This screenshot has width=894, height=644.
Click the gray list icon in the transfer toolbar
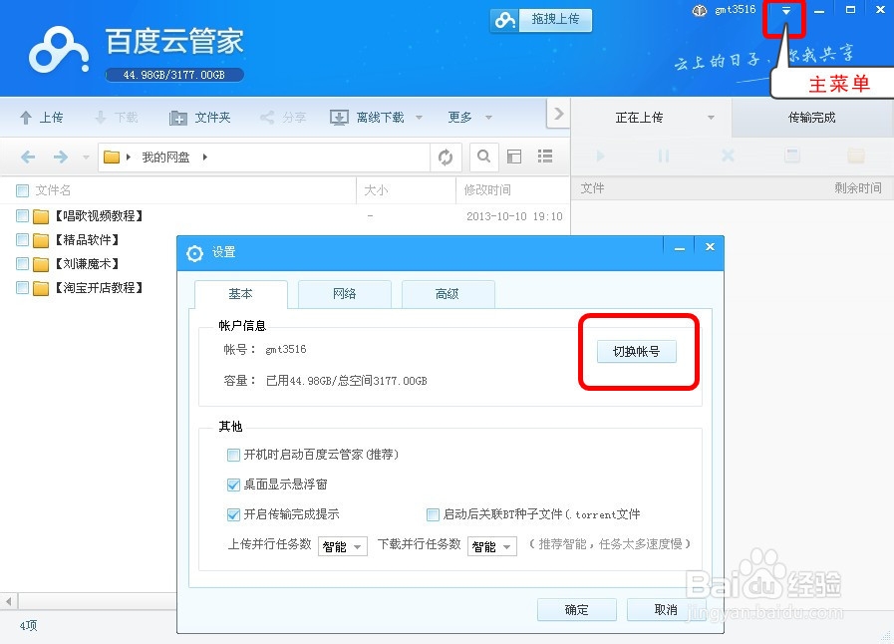(792, 156)
